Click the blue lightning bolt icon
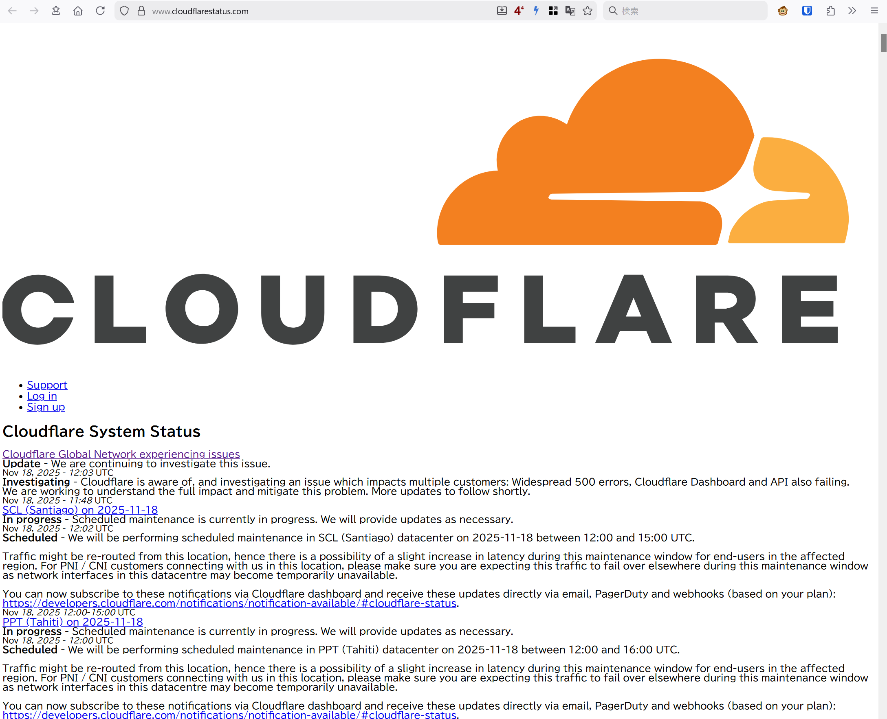The width and height of the screenshot is (887, 719). point(536,11)
